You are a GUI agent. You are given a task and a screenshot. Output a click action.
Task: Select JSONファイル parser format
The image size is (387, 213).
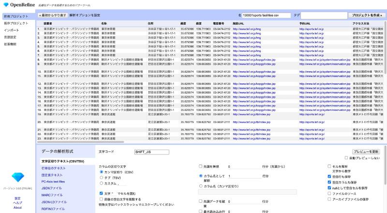(x=52, y=188)
